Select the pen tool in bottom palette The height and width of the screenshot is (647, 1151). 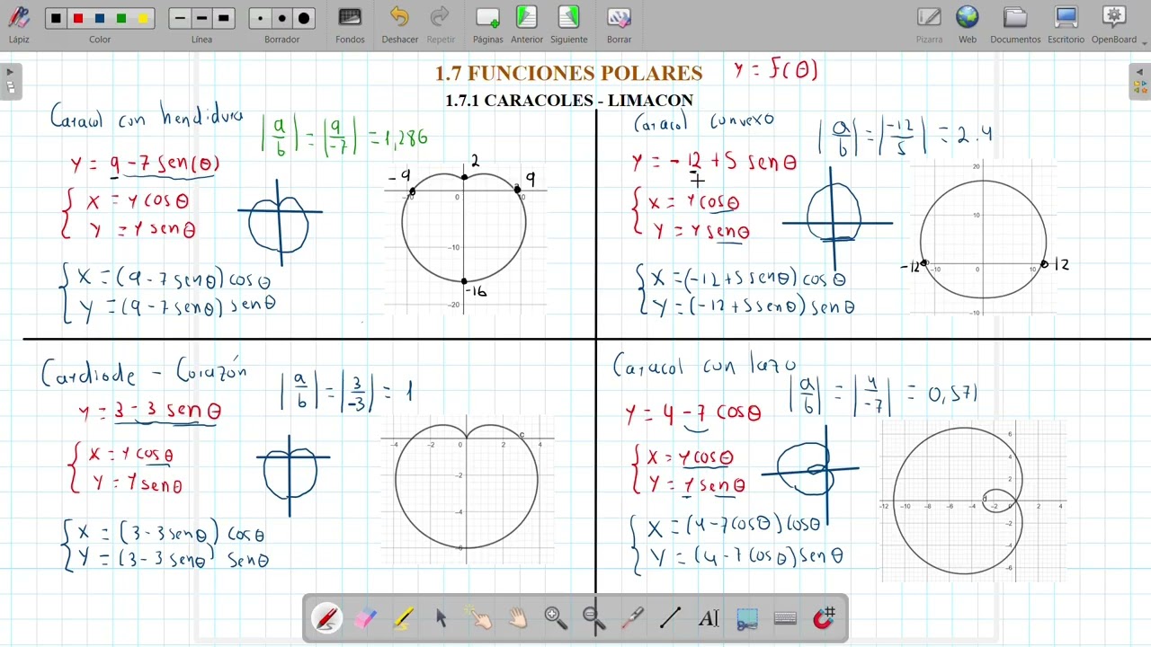pos(326,618)
